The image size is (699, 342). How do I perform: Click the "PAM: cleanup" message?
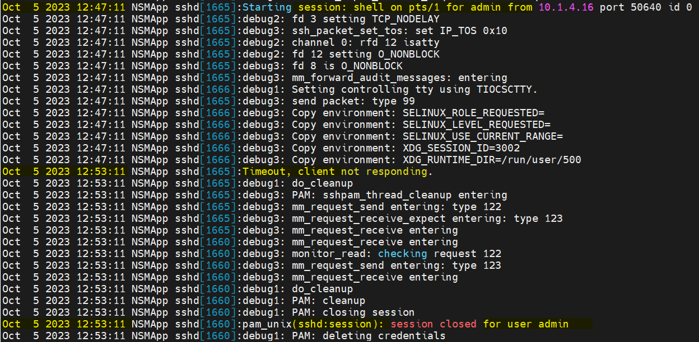[329, 301]
